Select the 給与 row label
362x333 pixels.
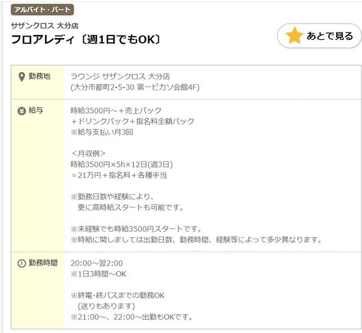click(x=36, y=110)
